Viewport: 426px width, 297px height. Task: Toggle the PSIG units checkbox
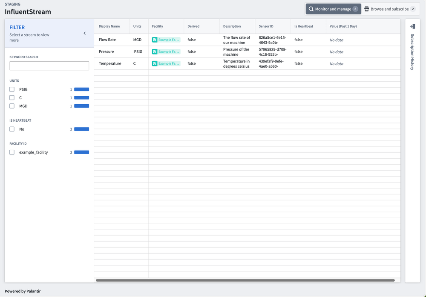12,89
